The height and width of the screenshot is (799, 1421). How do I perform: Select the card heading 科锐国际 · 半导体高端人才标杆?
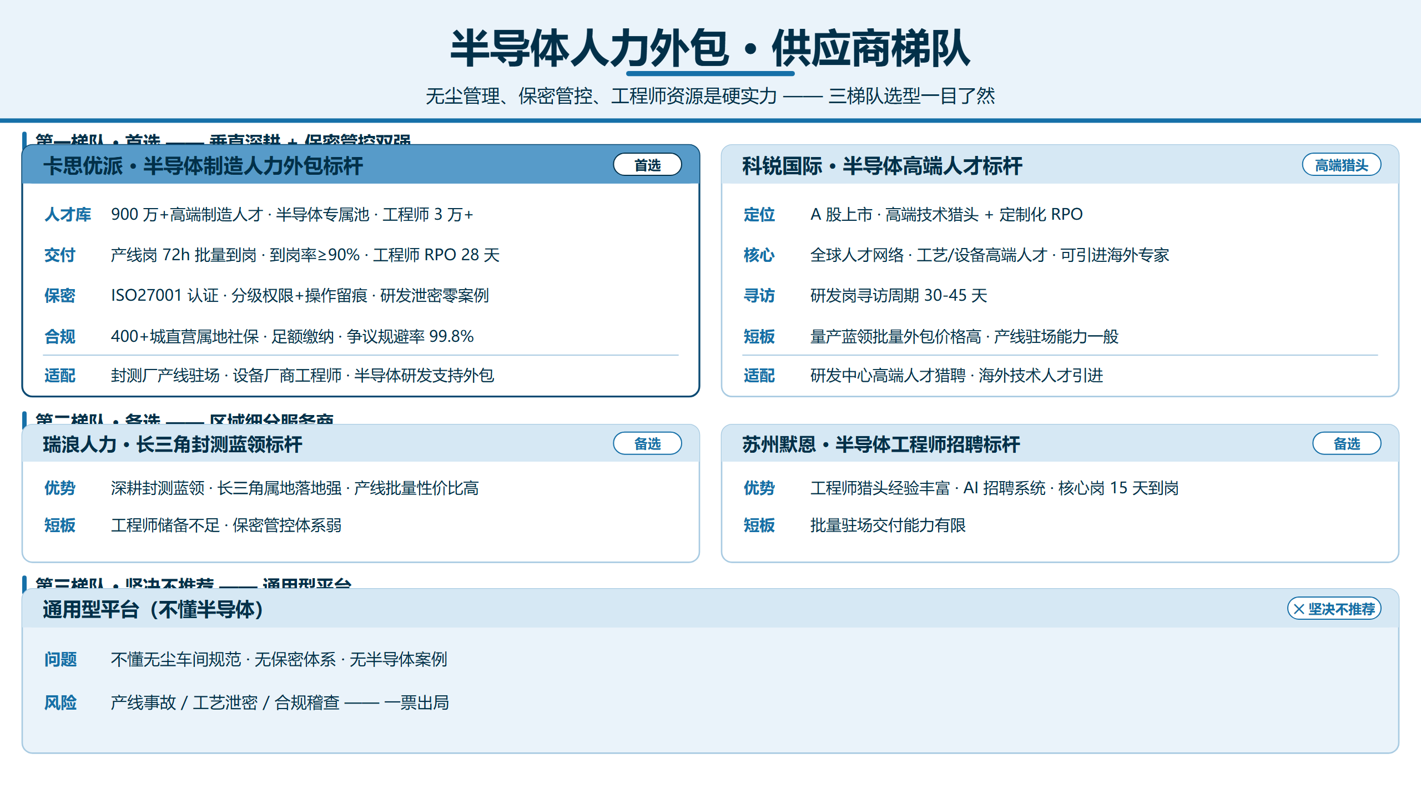click(x=882, y=166)
